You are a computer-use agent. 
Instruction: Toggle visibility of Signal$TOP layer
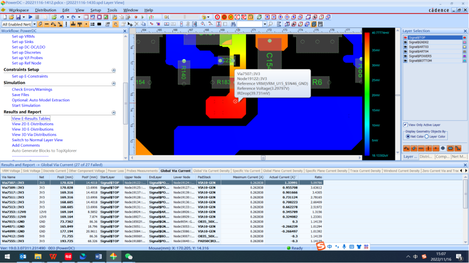(x=405, y=38)
